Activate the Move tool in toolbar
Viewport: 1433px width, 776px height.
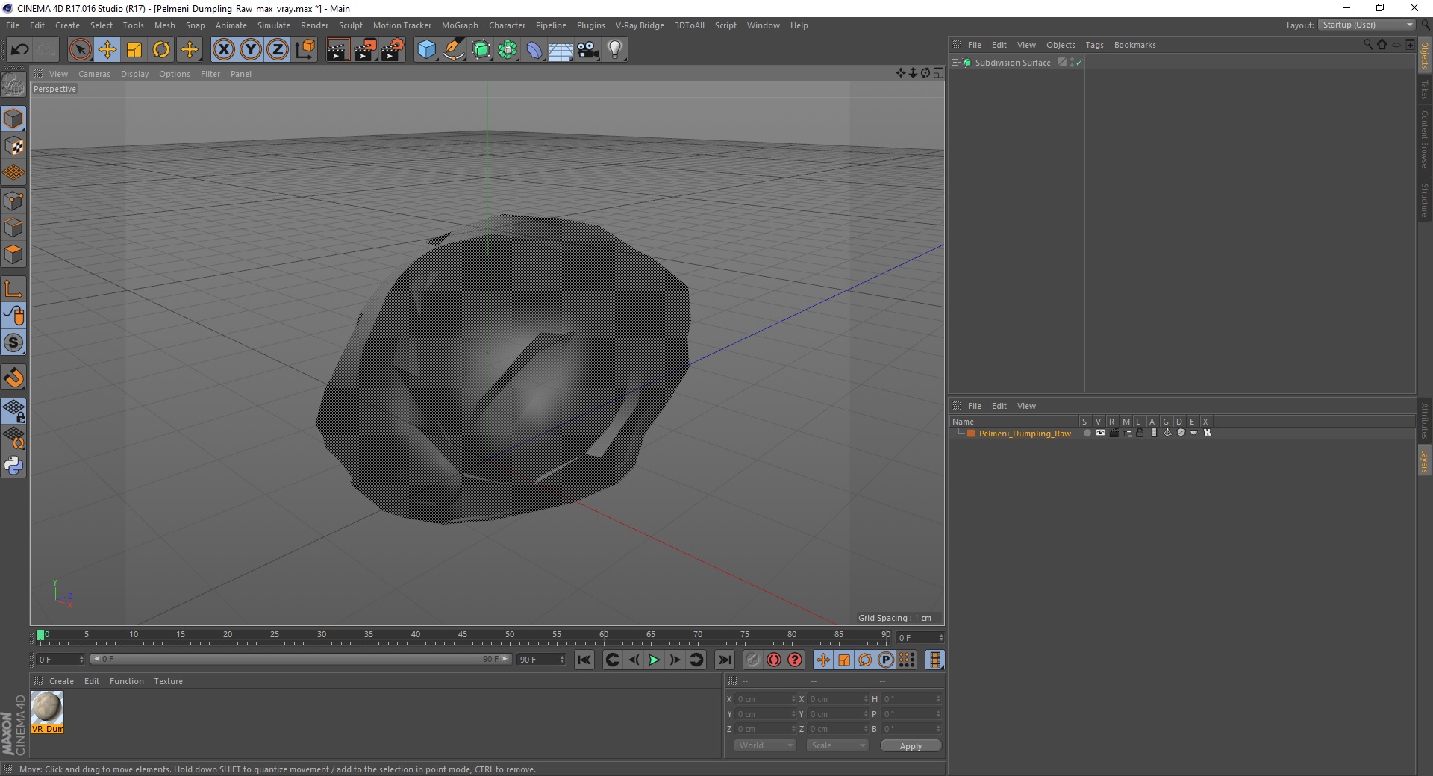[x=107, y=50]
